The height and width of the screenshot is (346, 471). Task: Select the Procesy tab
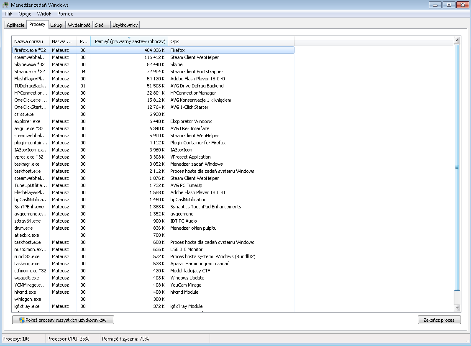(x=37, y=24)
